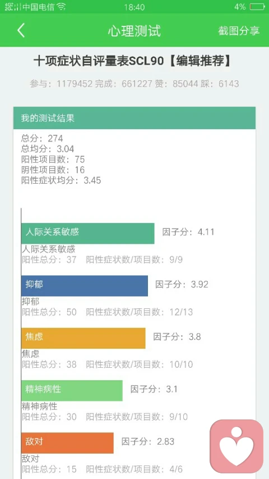This screenshot has height=479, width=269.
Task: Tap the battery icon in status bar
Action: tap(257, 7)
